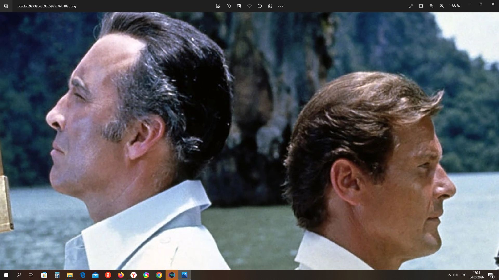Image resolution: width=499 pixels, height=280 pixels.
Task: Mark the photo as favorite with heart
Action: pyautogui.click(x=249, y=6)
